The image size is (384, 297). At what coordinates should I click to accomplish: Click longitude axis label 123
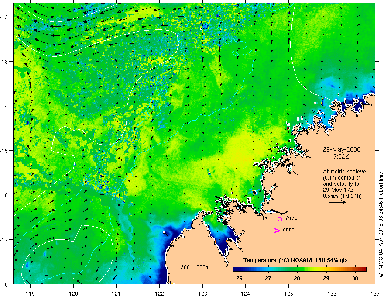[202, 294]
